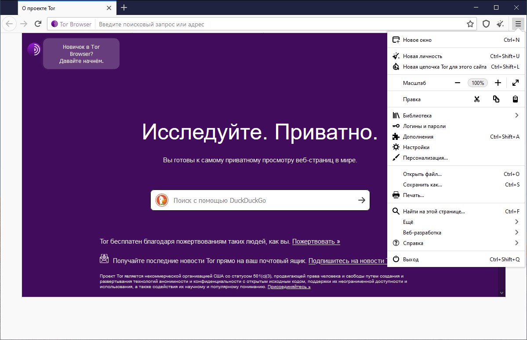Viewport: 527px width, 340px height.
Task: Maximize the browser window
Action: point(496,7)
